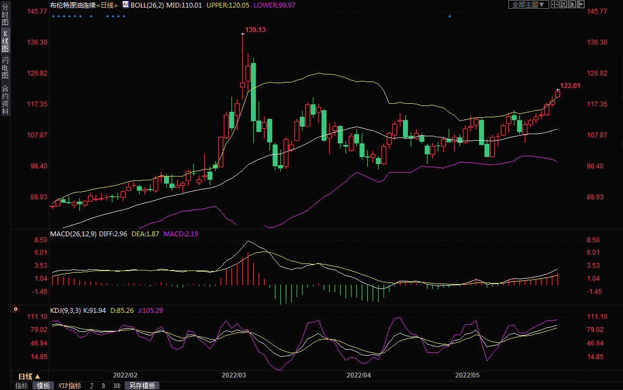Click the BOLL indicator chart icon
Viewport: 623px width, 390px height.
[x=125, y=4]
